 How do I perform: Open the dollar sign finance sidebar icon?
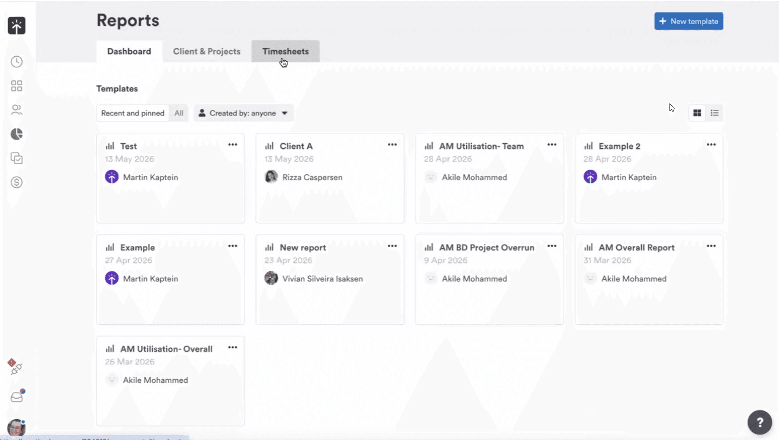17,182
